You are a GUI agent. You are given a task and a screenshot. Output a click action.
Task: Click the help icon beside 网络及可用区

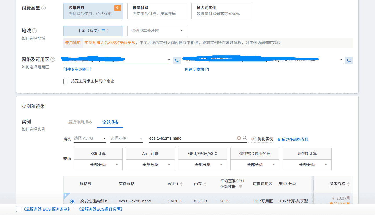point(53,60)
